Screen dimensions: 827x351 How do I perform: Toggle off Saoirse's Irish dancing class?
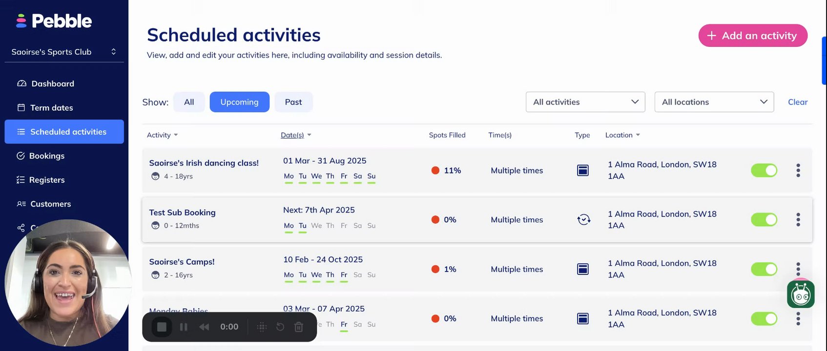pos(764,170)
